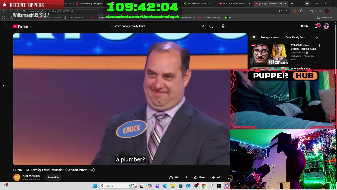
Task: Open the Family Feud channel name link
Action: click(x=30, y=176)
